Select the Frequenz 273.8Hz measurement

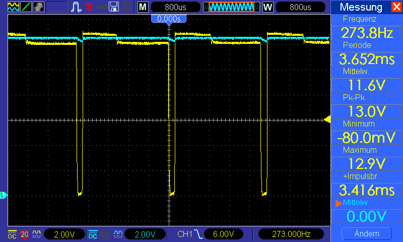(367, 33)
